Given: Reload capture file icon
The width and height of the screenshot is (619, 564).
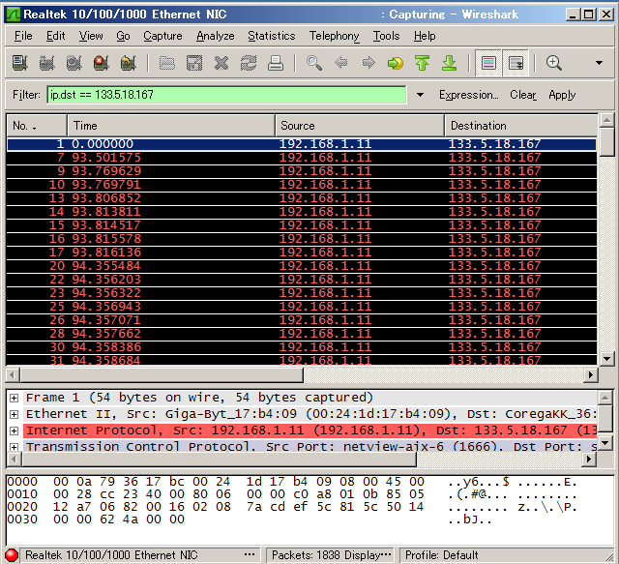Looking at the screenshot, I should 249,63.
